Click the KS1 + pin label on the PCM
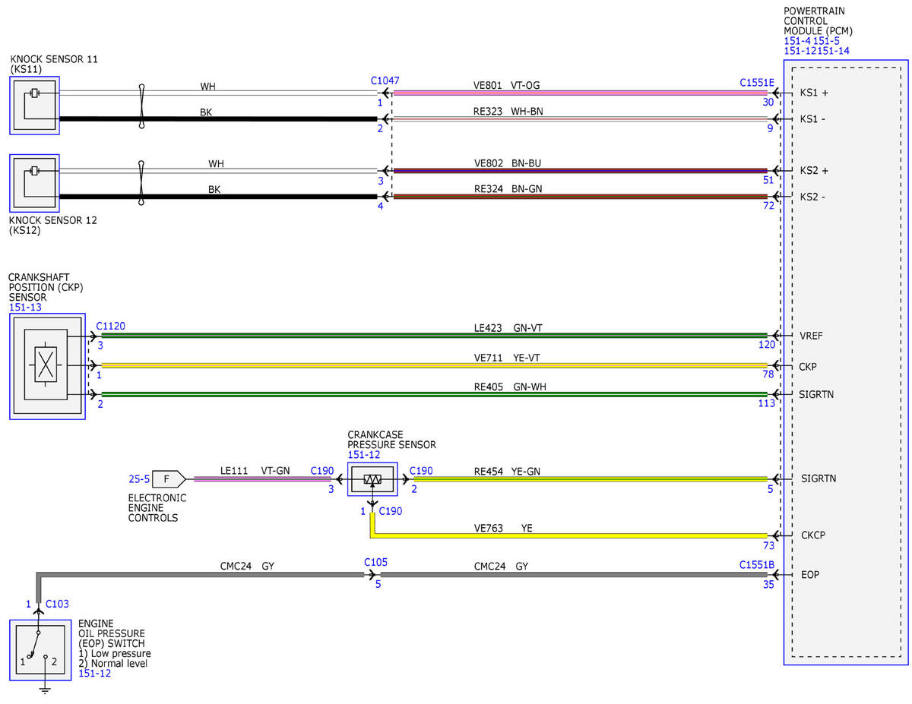This screenshot has width=912, height=704. point(814,93)
